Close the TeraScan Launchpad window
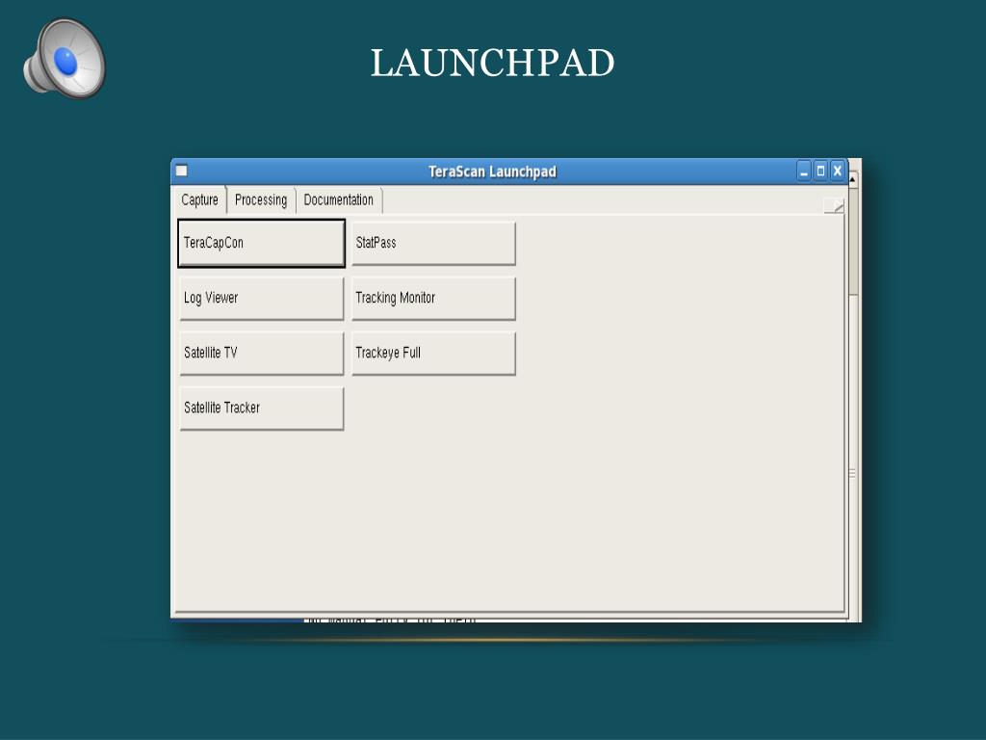 tap(838, 172)
